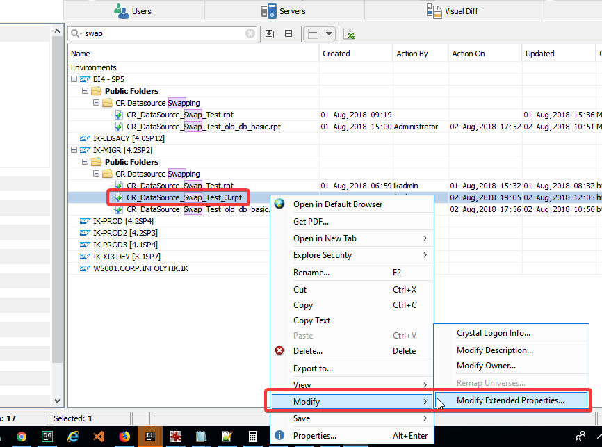
Task: Click report icon of CR_DataSource_Swap_Test_3.rpt
Action: 118,197
